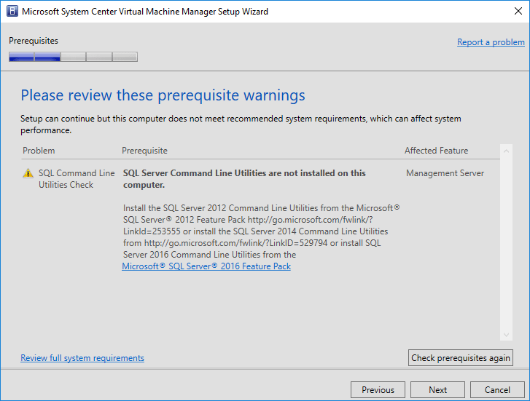530x401 pixels.
Task: Click the Problem column header
Action: pos(39,151)
